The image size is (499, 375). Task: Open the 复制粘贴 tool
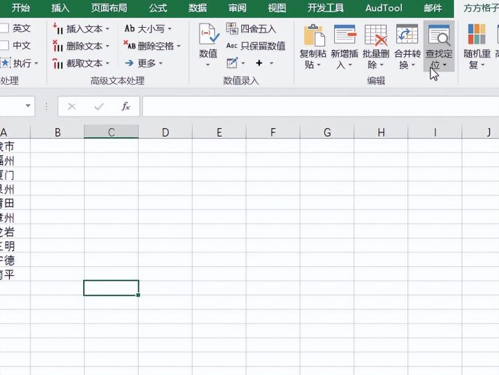(313, 46)
